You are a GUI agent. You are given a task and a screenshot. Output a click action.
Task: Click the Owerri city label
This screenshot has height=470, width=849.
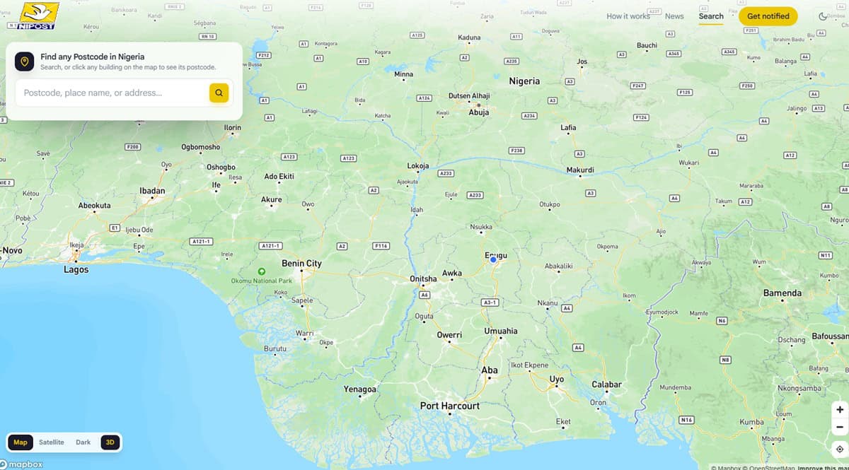(449, 335)
